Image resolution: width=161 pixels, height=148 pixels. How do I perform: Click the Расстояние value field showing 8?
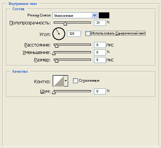tap(100, 45)
